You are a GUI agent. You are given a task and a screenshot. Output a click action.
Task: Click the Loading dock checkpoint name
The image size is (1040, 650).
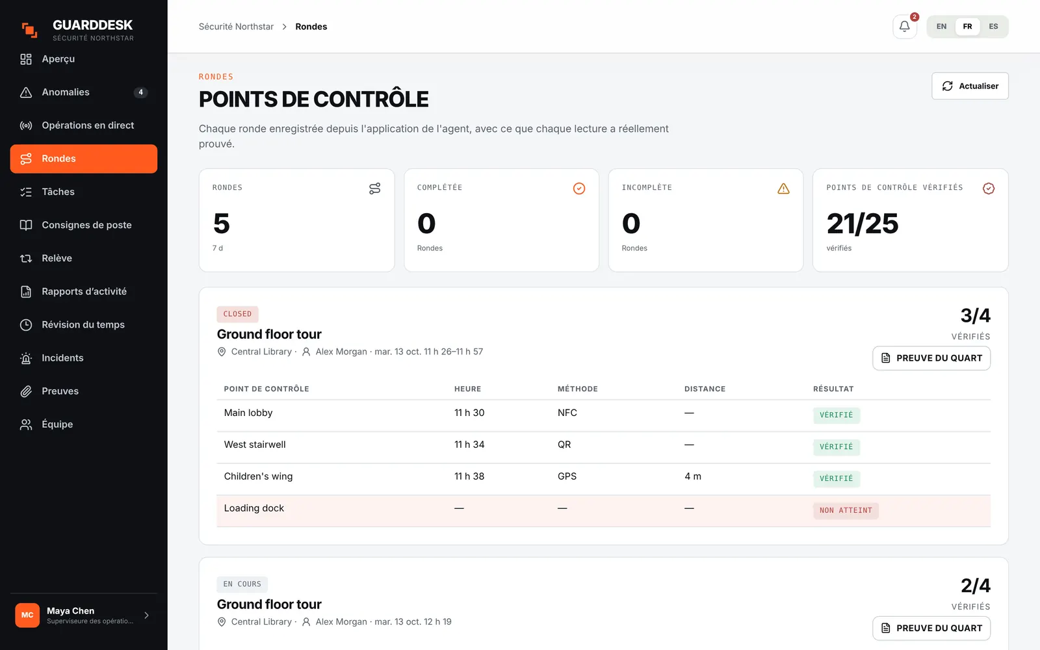[x=254, y=508]
